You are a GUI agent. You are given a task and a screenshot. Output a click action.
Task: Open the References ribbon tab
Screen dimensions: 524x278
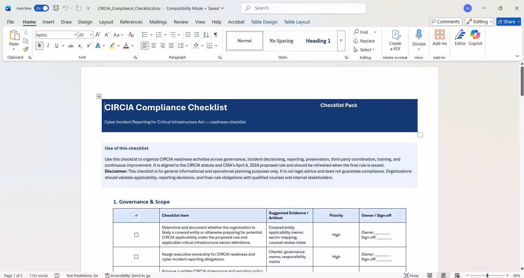(131, 22)
